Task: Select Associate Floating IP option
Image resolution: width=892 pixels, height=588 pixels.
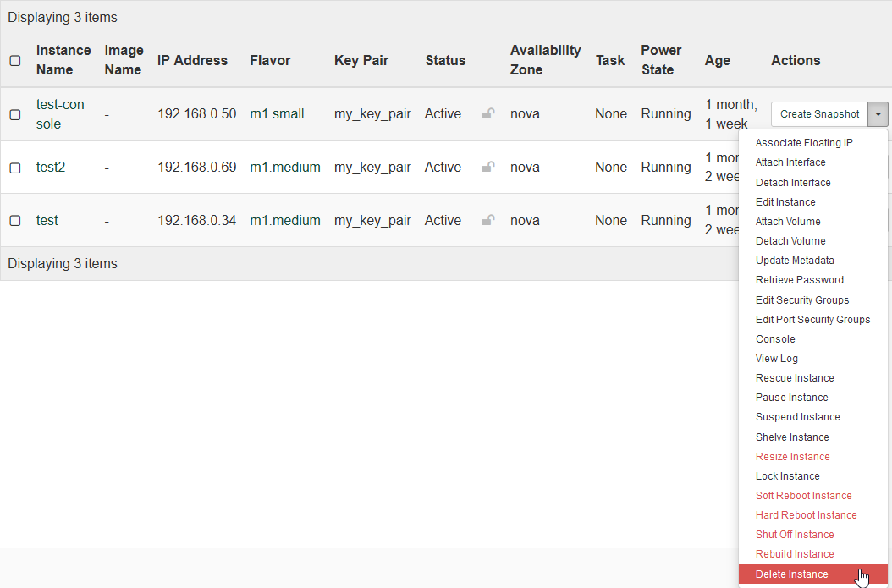Action: [804, 143]
